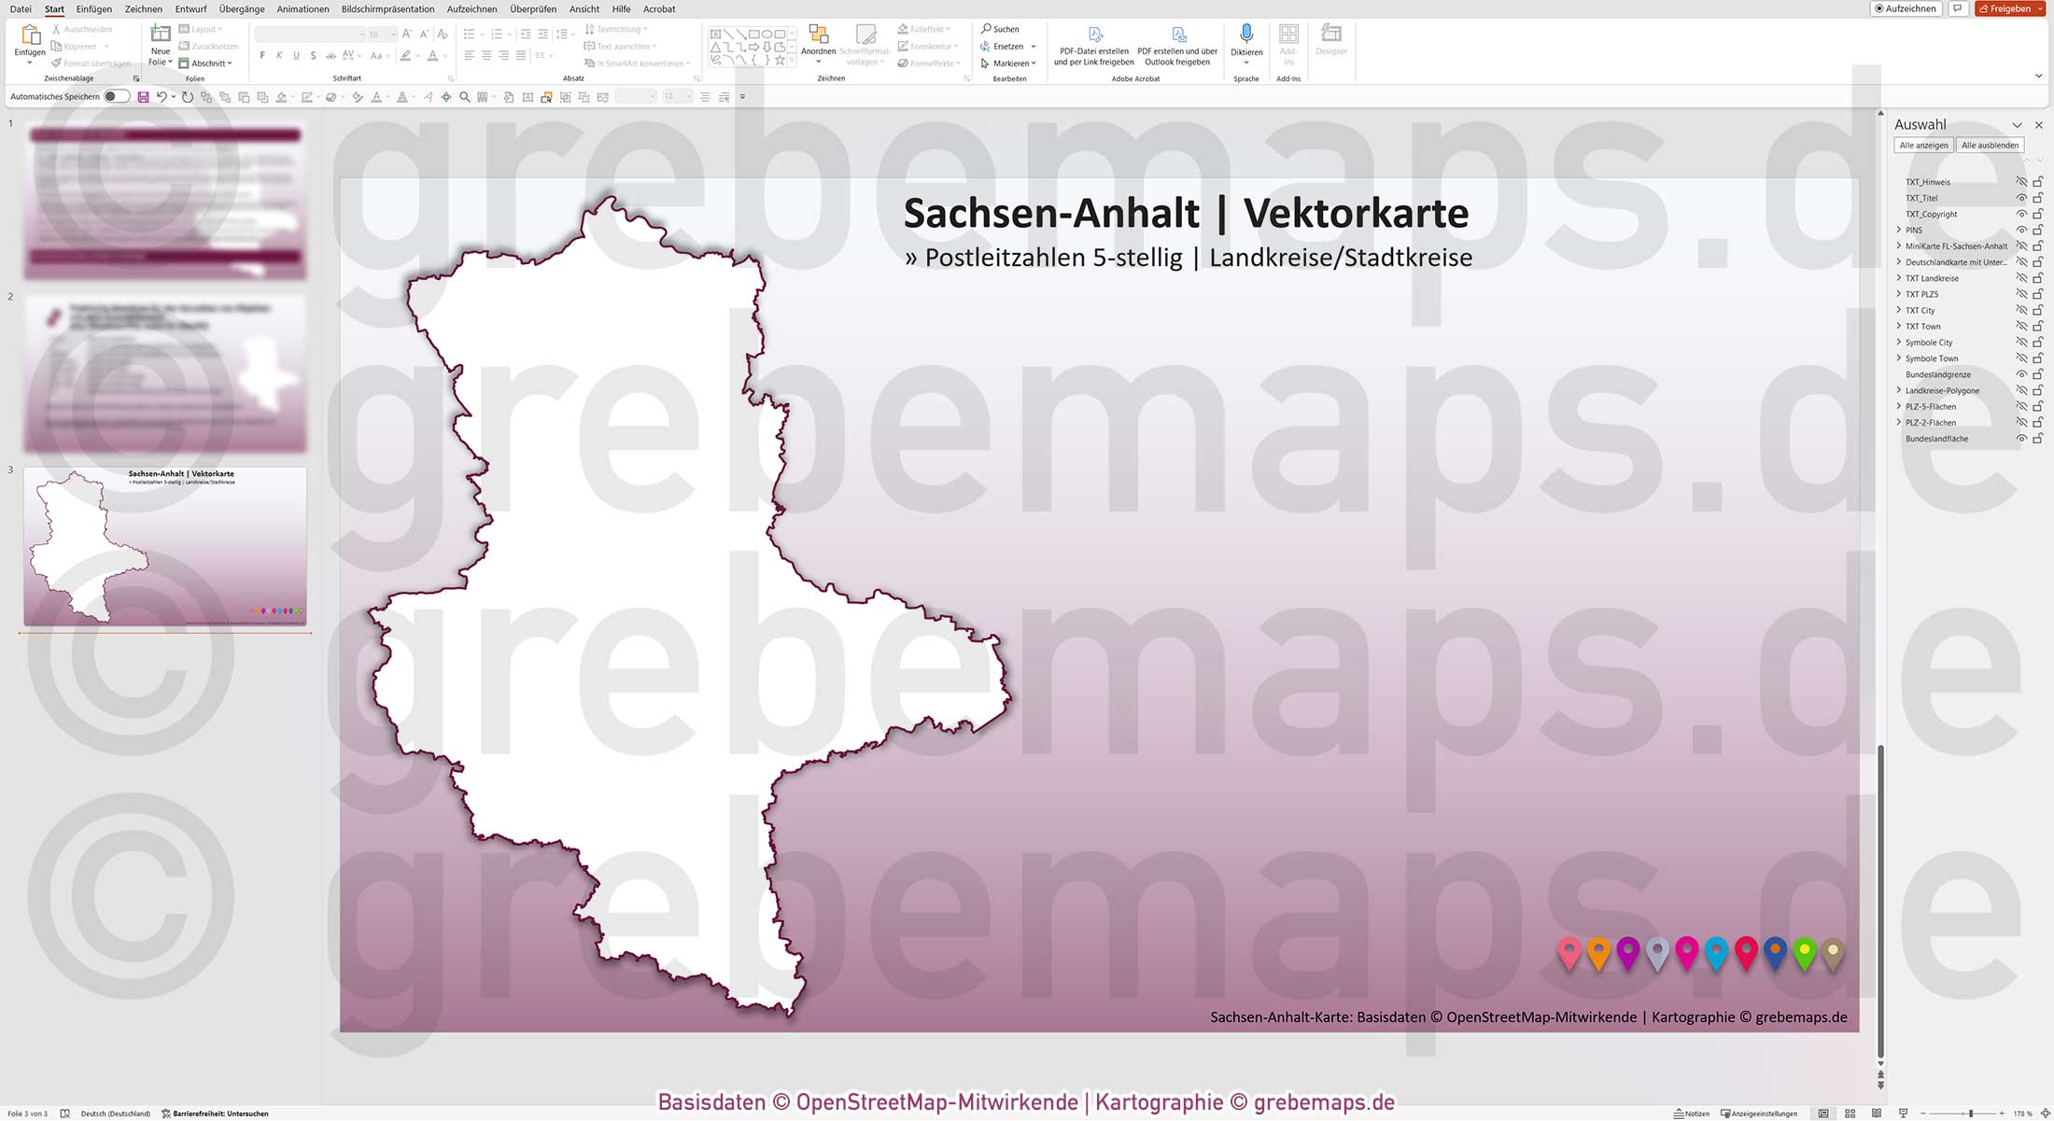Image resolution: width=2054 pixels, height=1121 pixels.
Task: Open the Hilfe menu
Action: (620, 8)
